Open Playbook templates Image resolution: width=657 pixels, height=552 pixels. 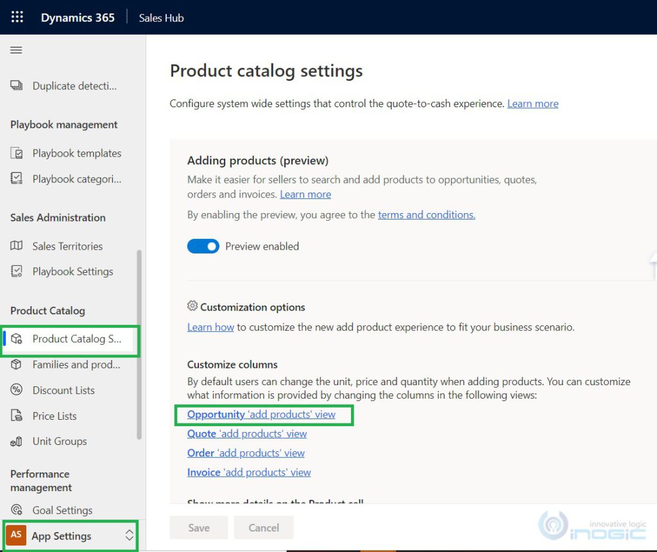[x=76, y=153]
